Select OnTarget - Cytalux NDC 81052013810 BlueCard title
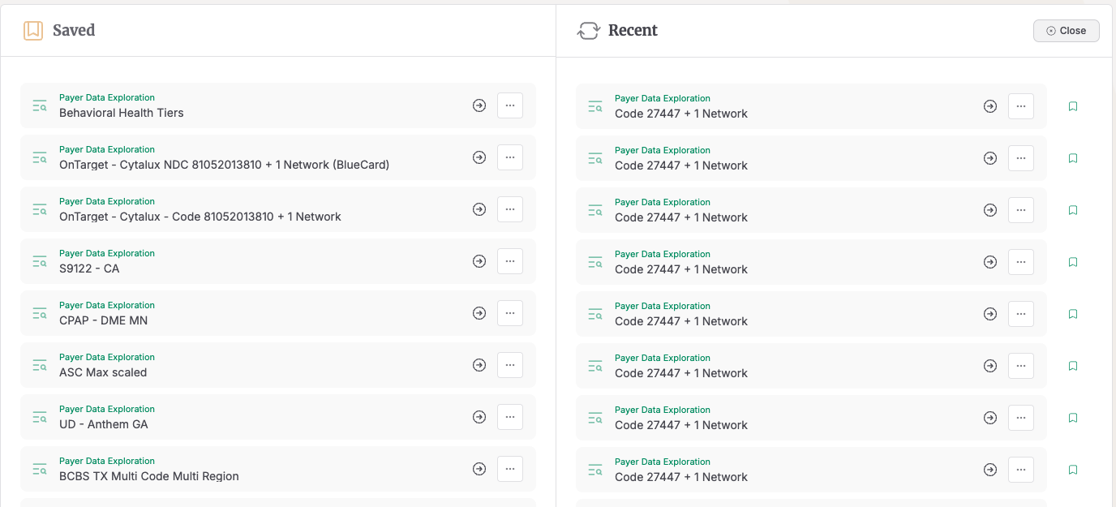This screenshot has height=507, width=1116. 225,165
